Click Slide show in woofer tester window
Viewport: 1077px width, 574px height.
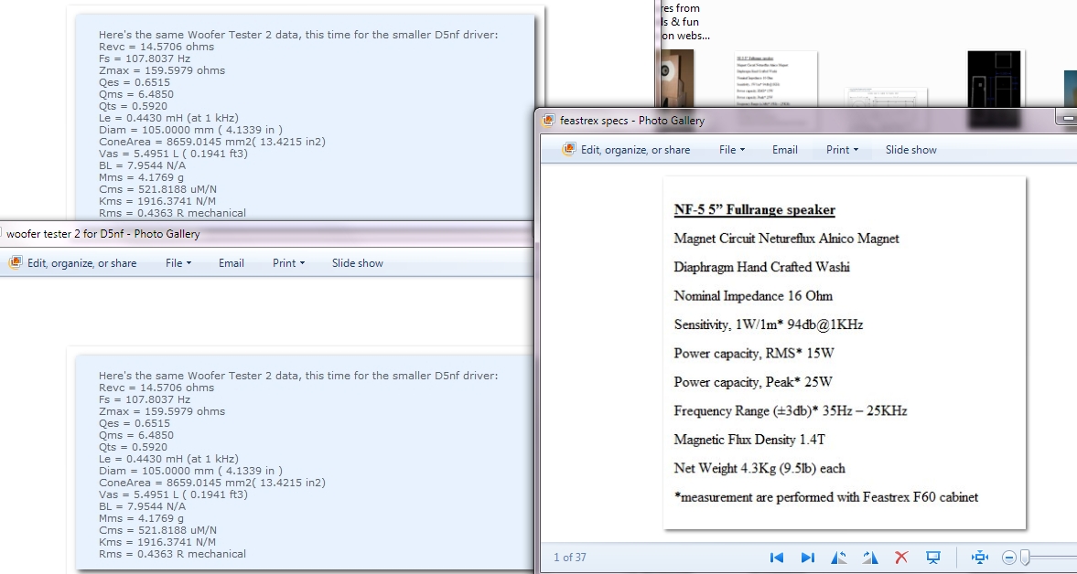pyautogui.click(x=357, y=262)
